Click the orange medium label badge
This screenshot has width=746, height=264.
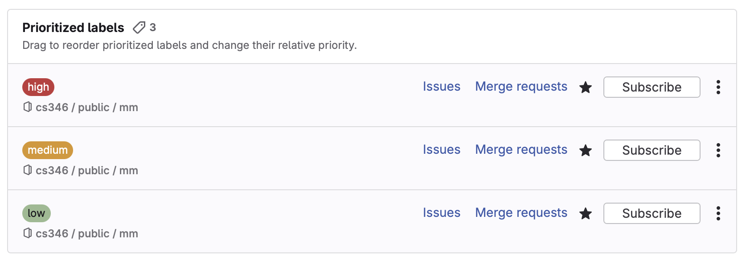48,150
